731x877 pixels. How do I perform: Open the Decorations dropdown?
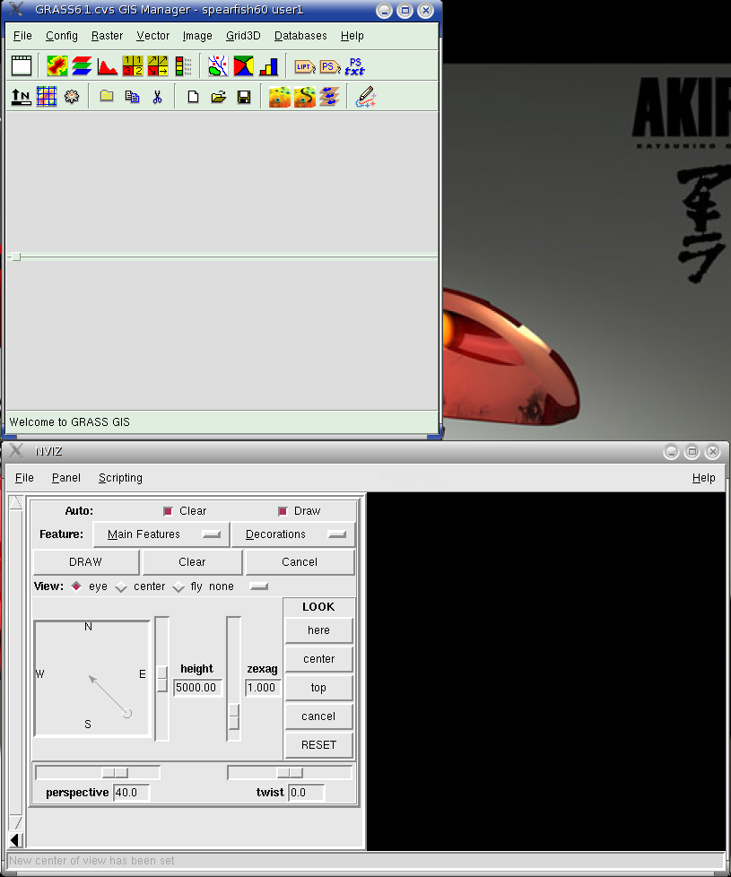(x=292, y=534)
